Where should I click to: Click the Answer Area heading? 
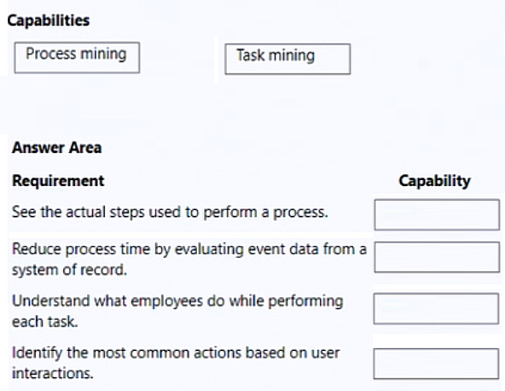[56, 148]
